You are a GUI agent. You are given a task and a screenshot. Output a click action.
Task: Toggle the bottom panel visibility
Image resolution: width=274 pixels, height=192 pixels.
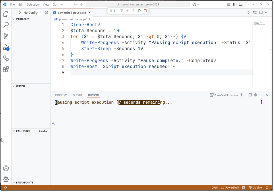pyautogui.click(x=241, y=4)
